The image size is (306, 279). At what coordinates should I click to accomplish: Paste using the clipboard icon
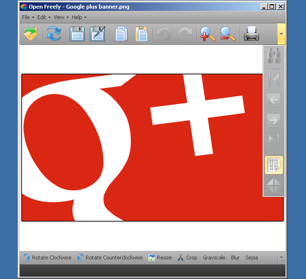coord(142,34)
